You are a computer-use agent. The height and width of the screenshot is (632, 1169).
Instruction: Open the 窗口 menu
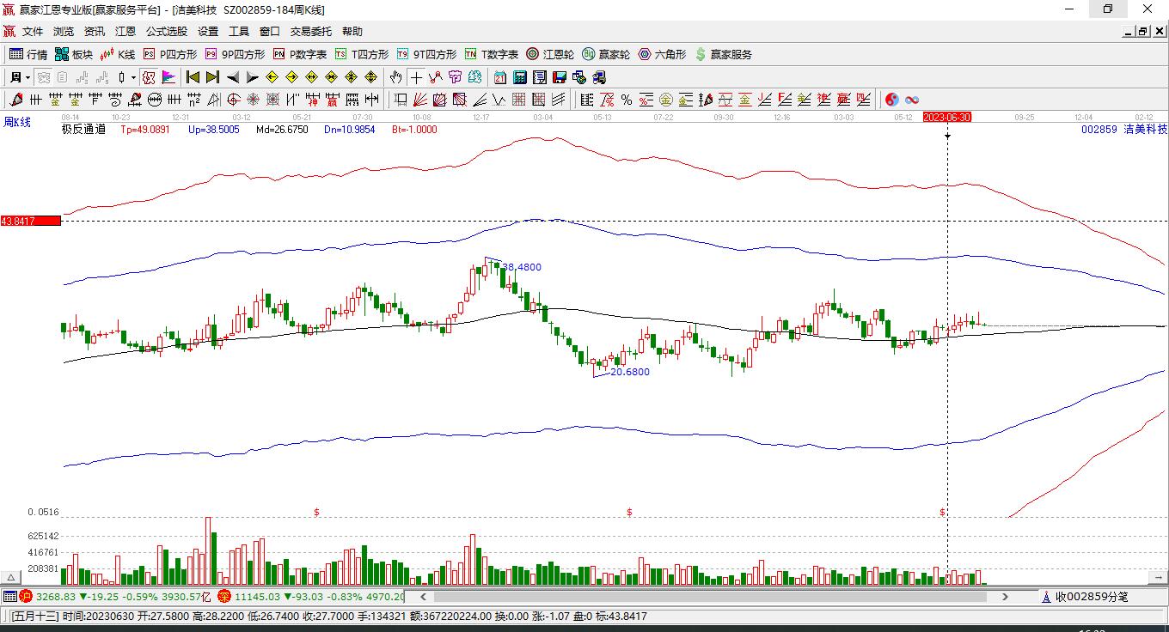pos(270,32)
